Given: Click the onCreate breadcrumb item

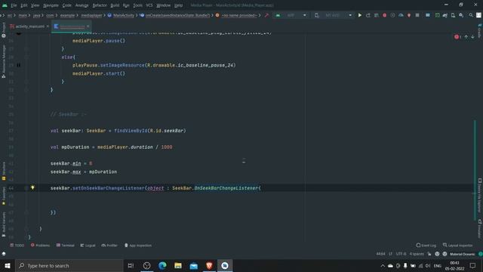Looking at the screenshot, I should [178, 15].
